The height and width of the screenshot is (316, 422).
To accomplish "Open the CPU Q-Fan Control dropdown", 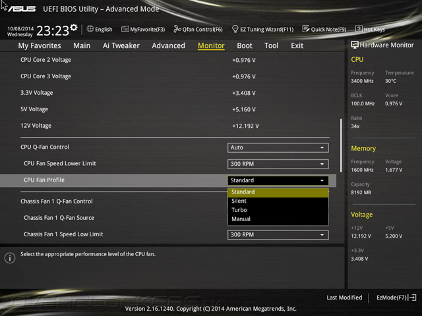I will coord(278,147).
